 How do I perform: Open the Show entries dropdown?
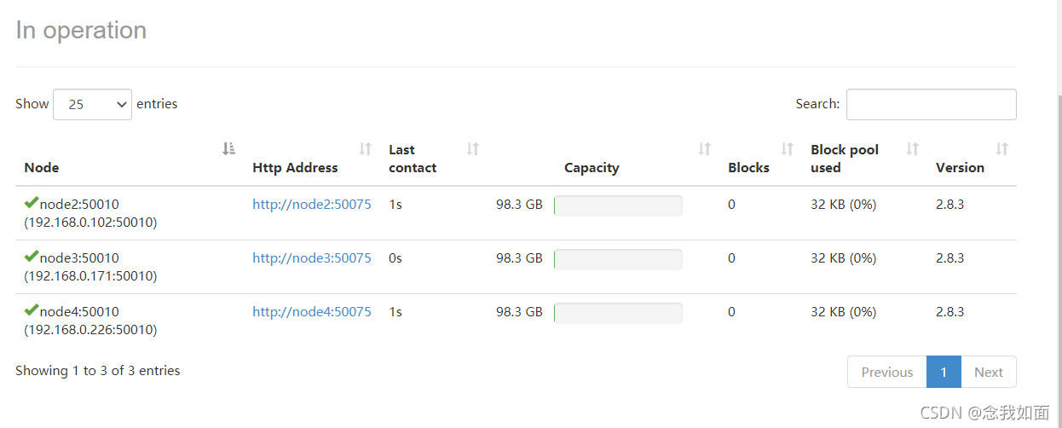point(92,104)
